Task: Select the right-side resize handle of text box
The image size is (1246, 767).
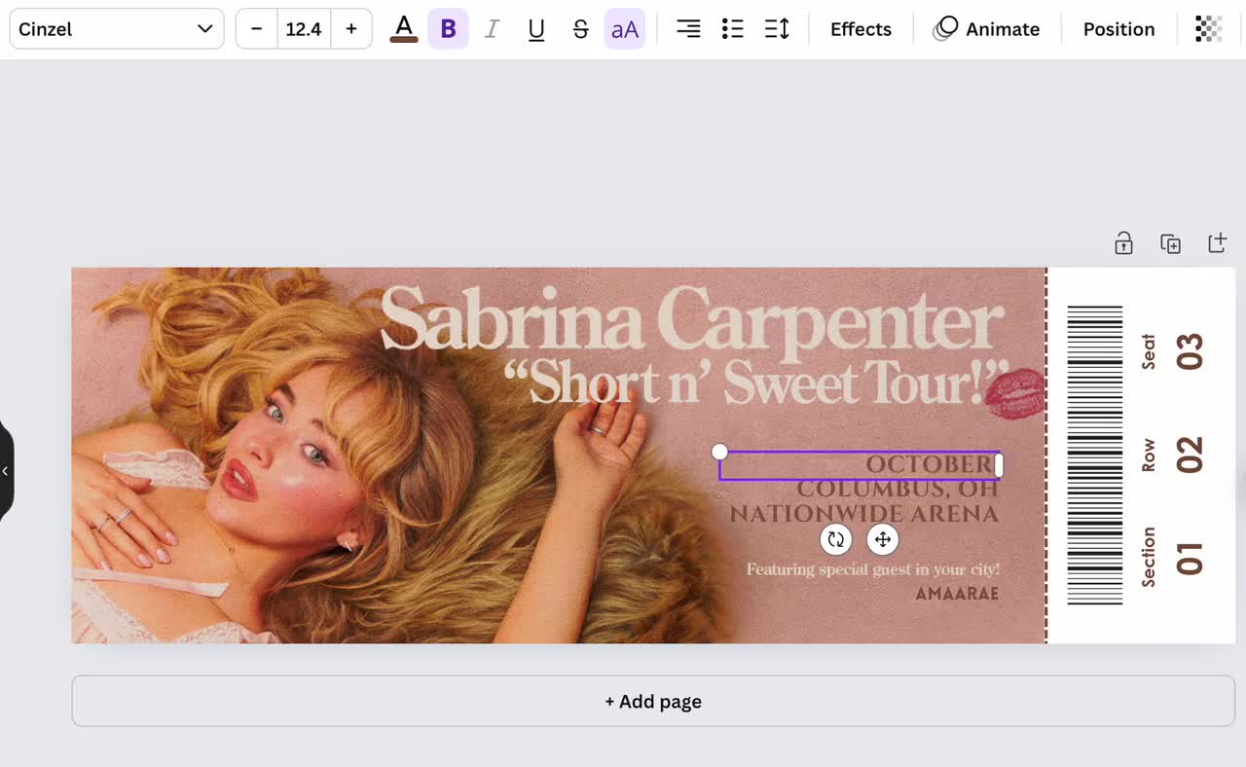Action: click(x=999, y=465)
